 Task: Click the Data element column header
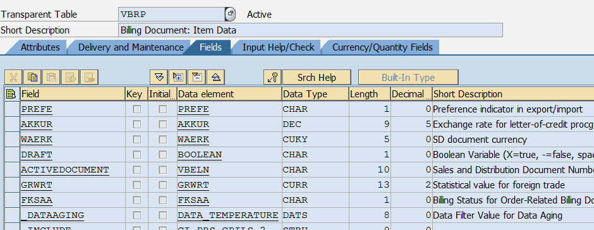(229, 94)
